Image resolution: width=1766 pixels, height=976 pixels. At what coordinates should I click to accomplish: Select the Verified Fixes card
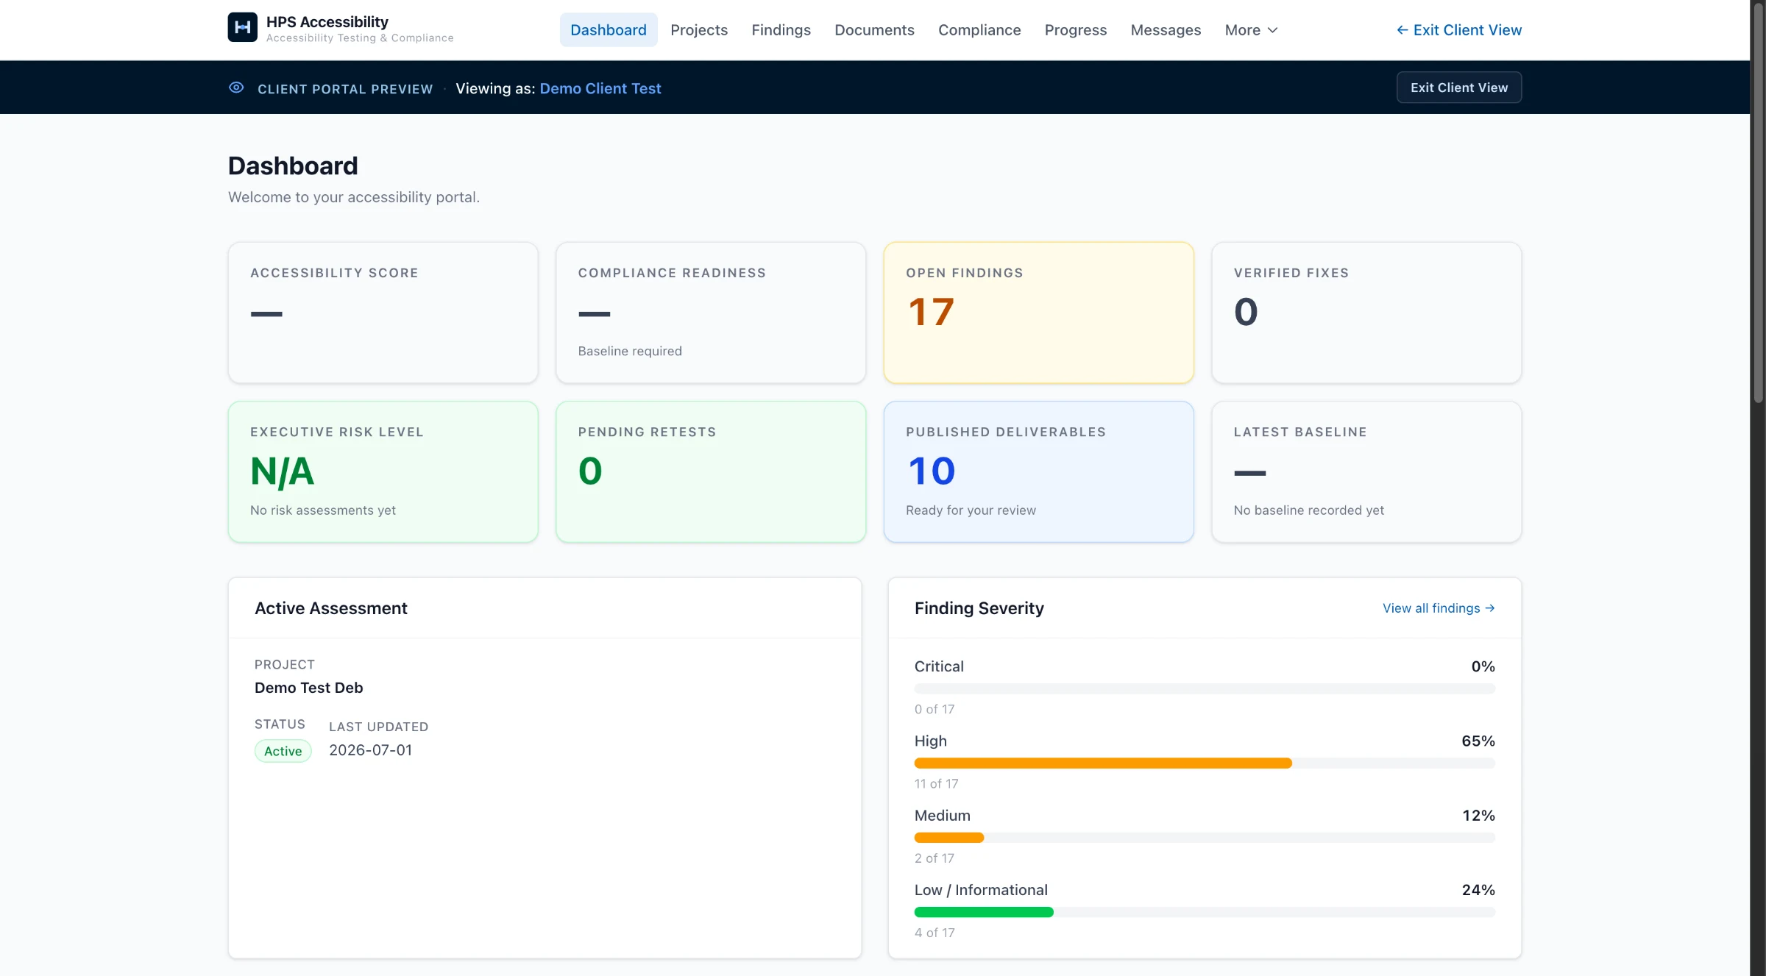(x=1366, y=313)
